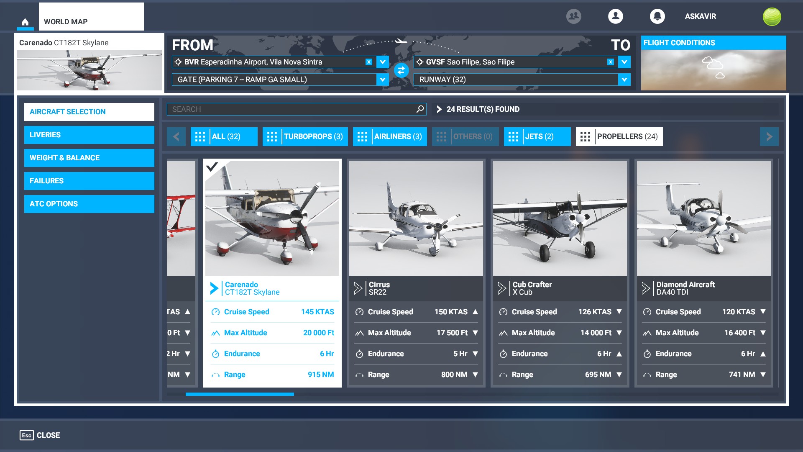This screenshot has height=452, width=803.
Task: Click the Propellers category grid icon
Action: pyautogui.click(x=586, y=136)
